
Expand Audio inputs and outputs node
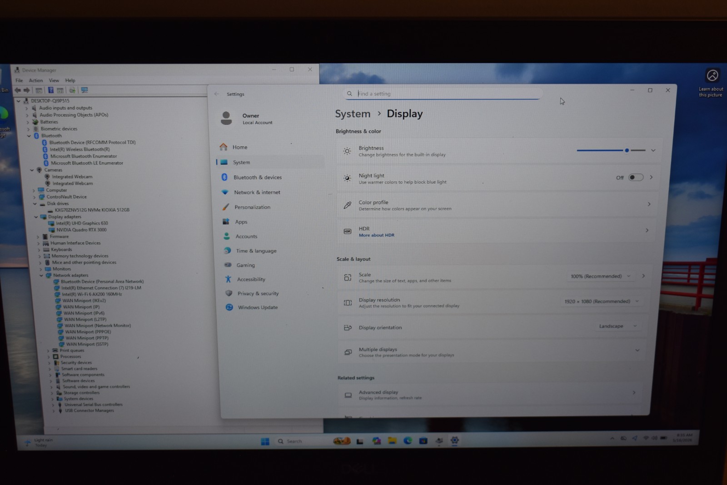click(x=27, y=108)
